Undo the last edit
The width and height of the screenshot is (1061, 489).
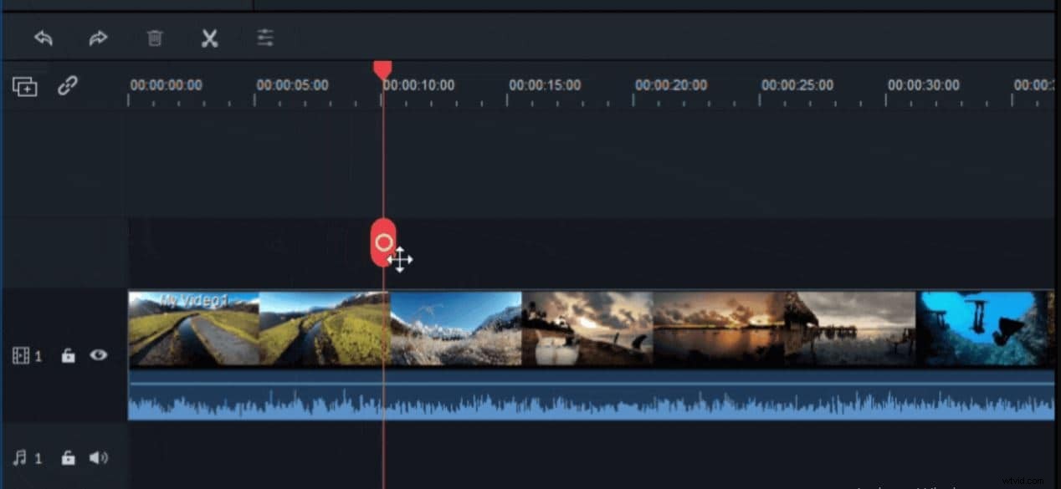pos(42,38)
